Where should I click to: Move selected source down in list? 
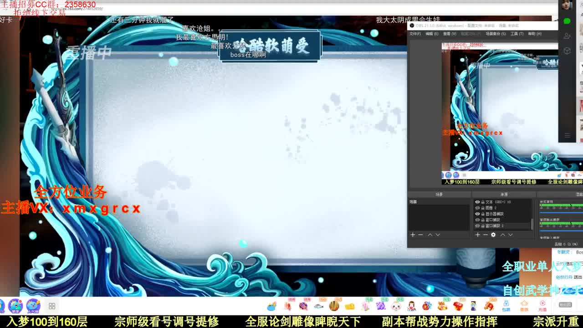coord(511,235)
